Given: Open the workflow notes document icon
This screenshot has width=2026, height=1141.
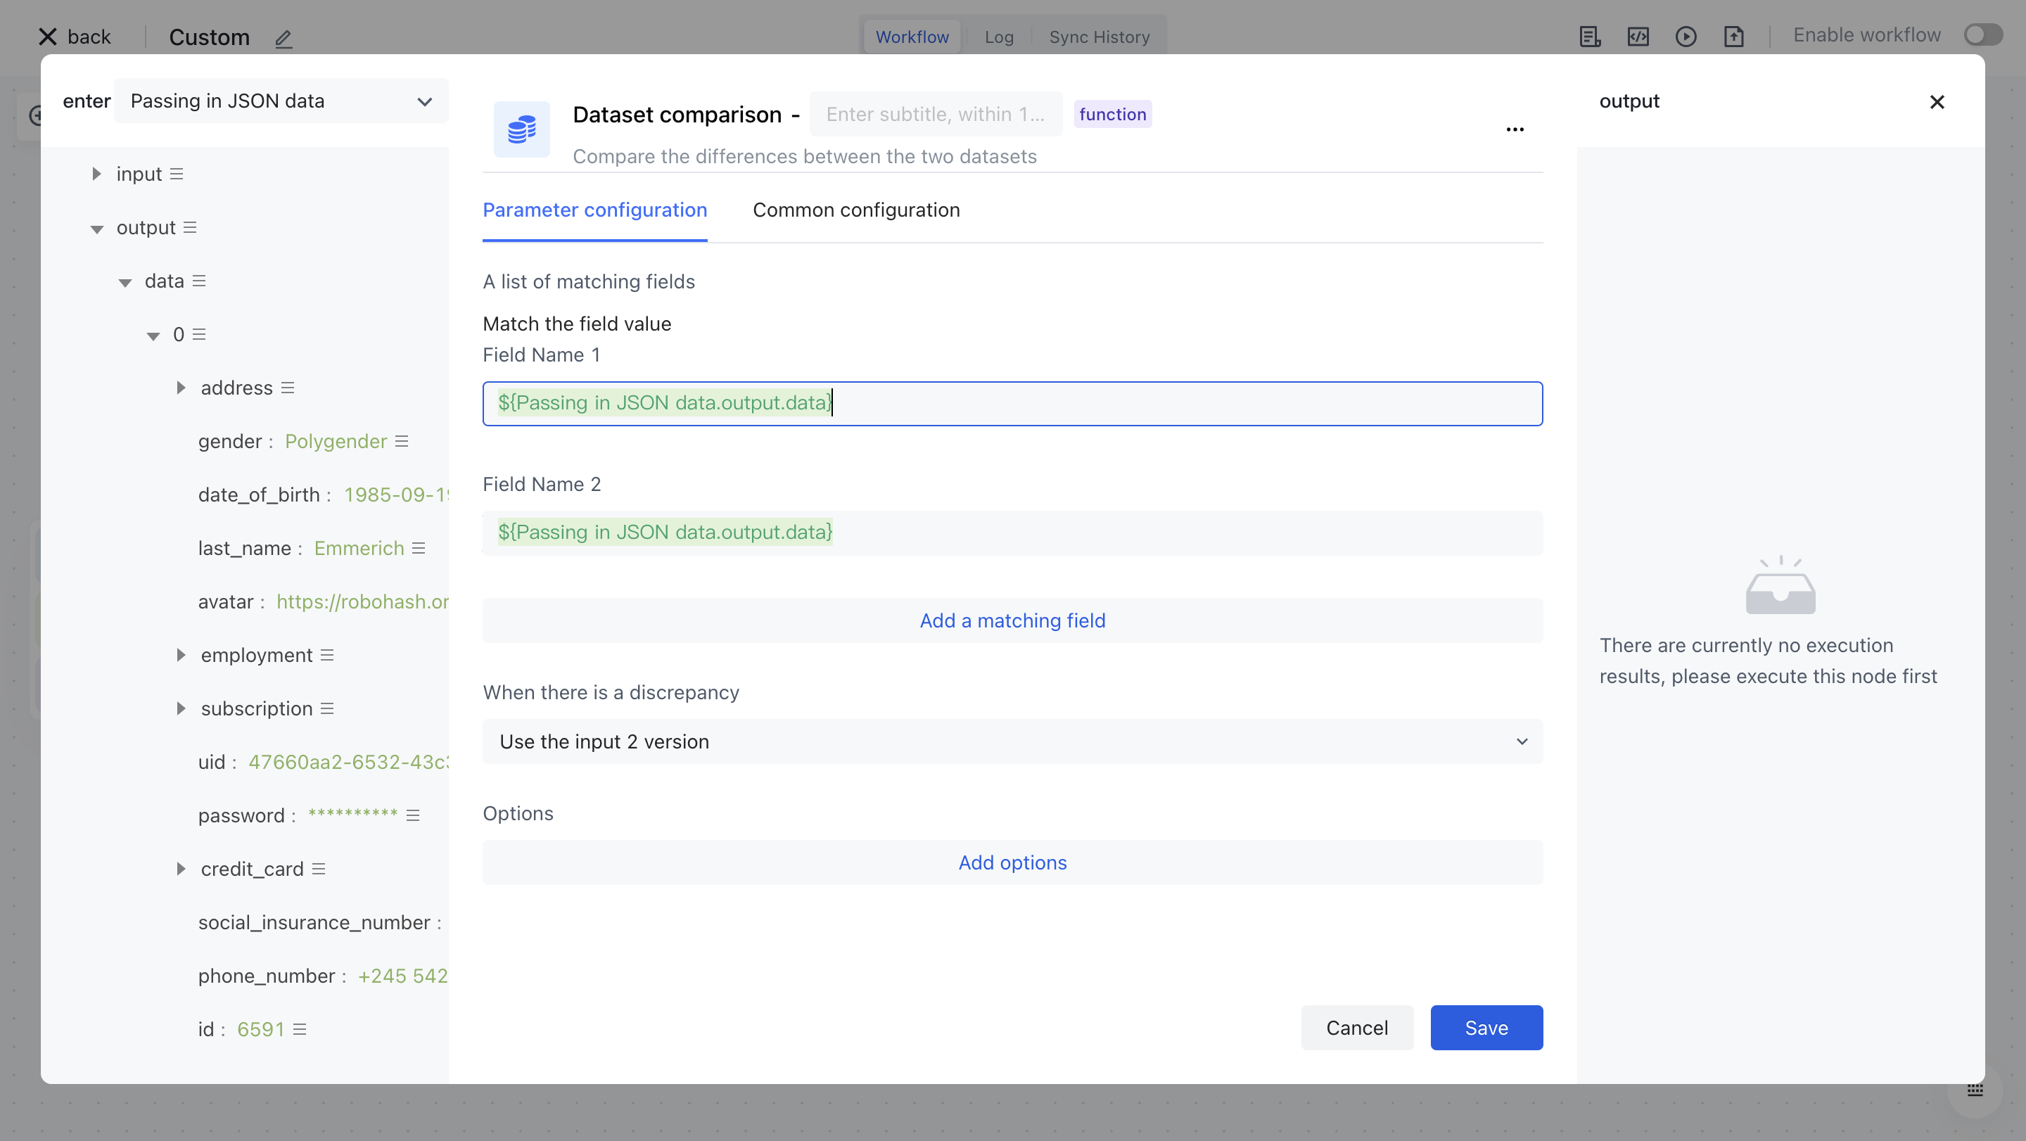Looking at the screenshot, I should 1590,36.
